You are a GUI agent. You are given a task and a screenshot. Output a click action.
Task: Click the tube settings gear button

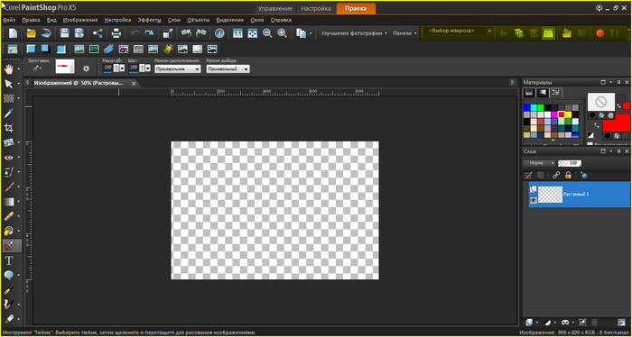[x=86, y=68]
